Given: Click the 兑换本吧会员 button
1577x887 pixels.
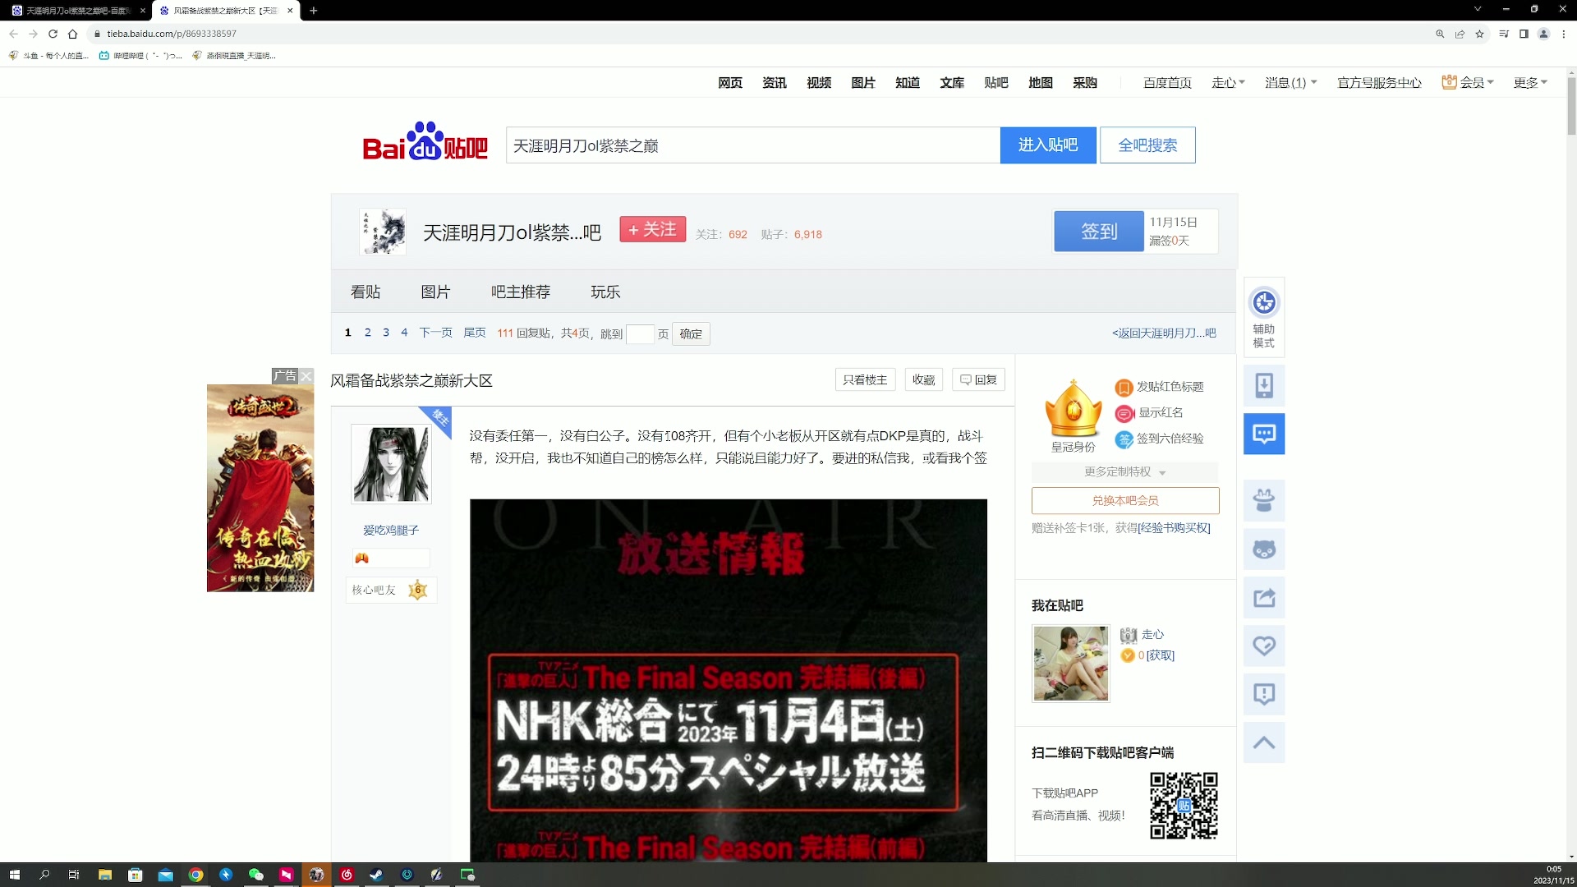Looking at the screenshot, I should coord(1125,500).
